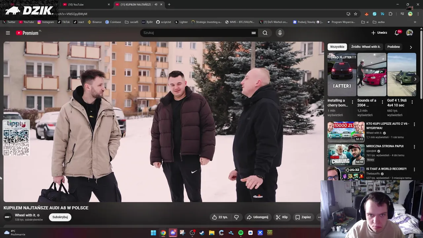Viewport: 423px width, 238px height.
Task: Open the weather widget showing 8°C Pochmurnie
Action: click(x=14, y=233)
